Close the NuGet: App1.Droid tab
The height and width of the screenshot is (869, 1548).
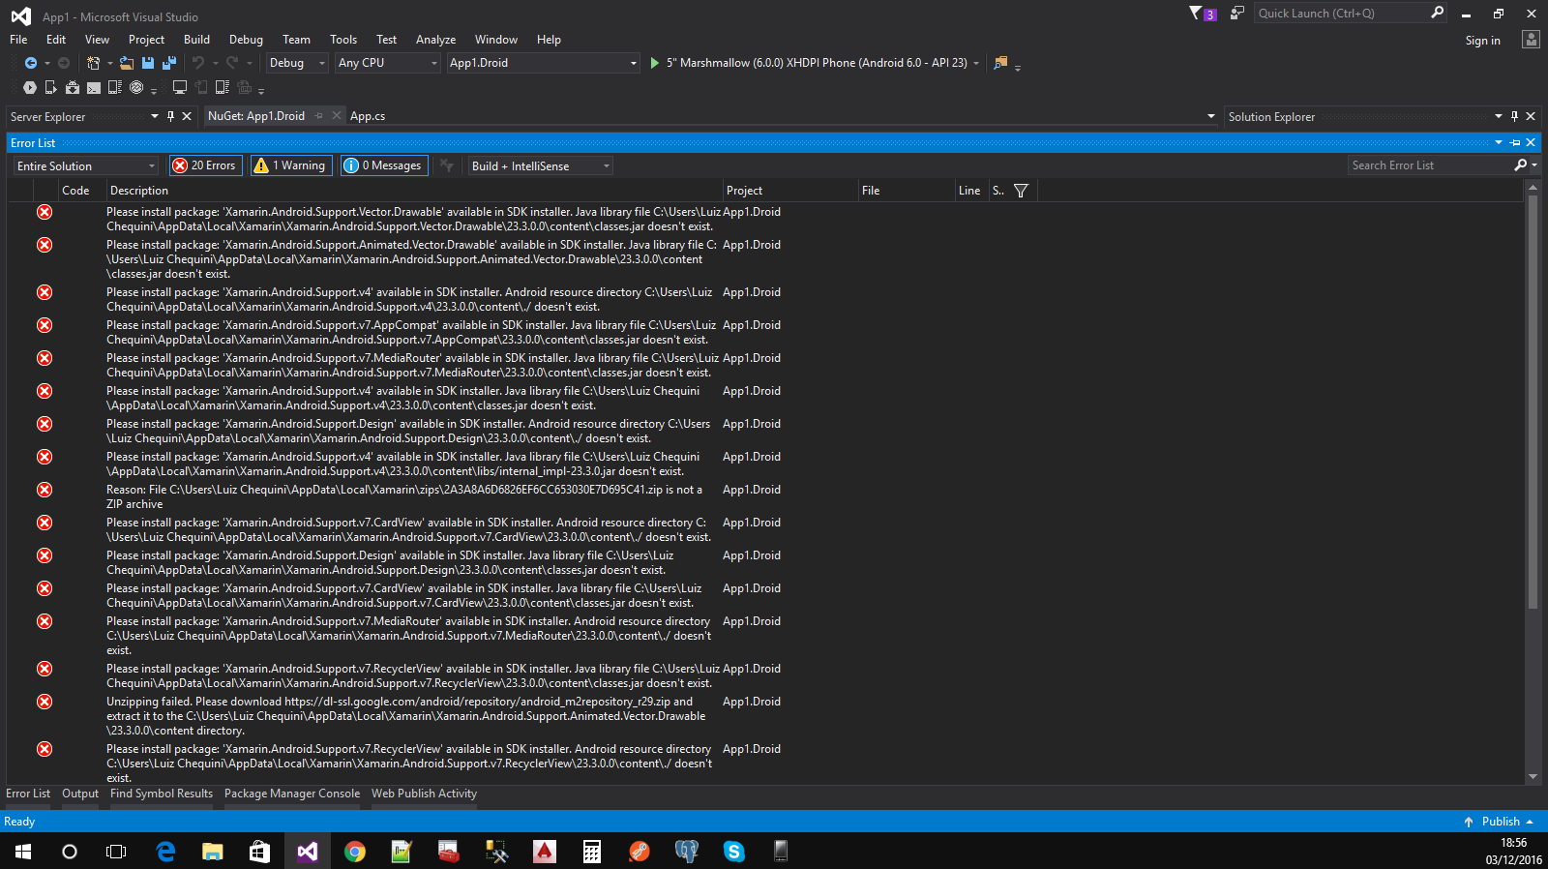(x=337, y=116)
